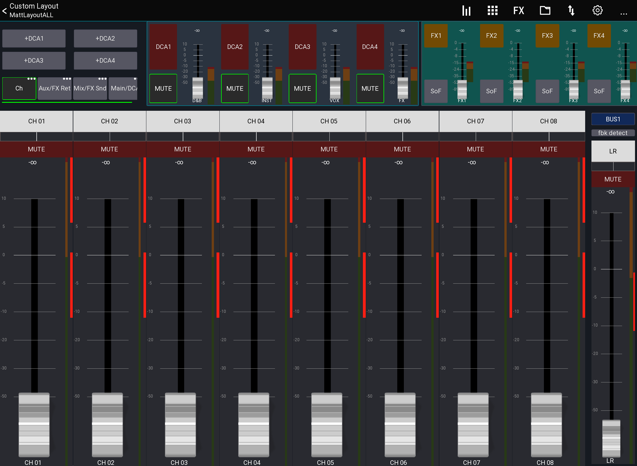Viewport: 637px width, 466px height.
Task: Mute channel CH 03
Action: [183, 149]
